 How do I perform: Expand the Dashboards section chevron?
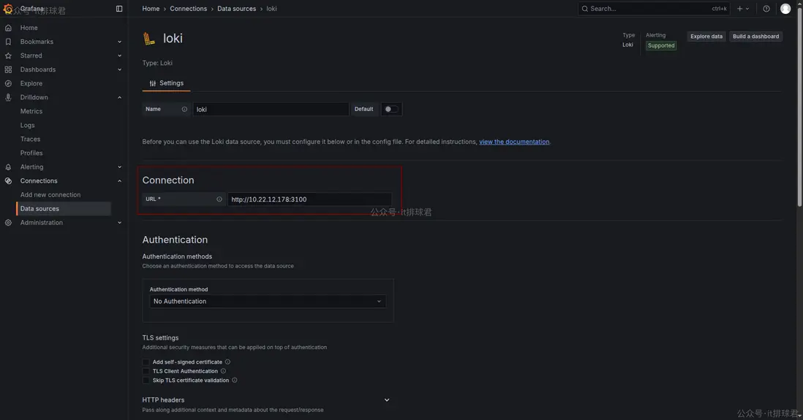coord(119,69)
